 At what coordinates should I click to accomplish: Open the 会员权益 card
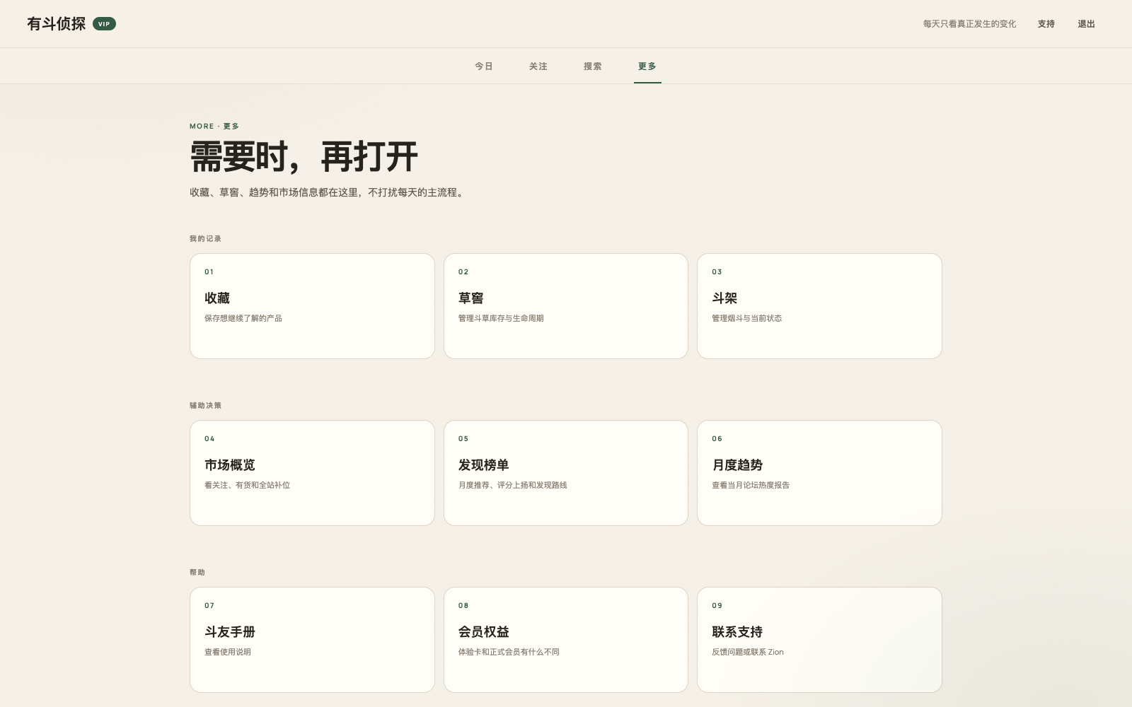click(x=566, y=640)
